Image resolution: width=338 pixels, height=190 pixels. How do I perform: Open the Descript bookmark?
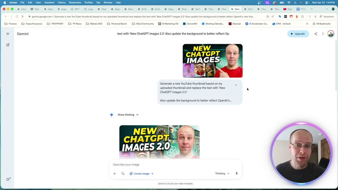[x=235, y=24]
